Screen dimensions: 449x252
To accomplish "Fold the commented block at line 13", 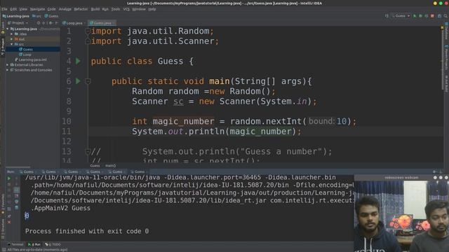I will point(88,152).
